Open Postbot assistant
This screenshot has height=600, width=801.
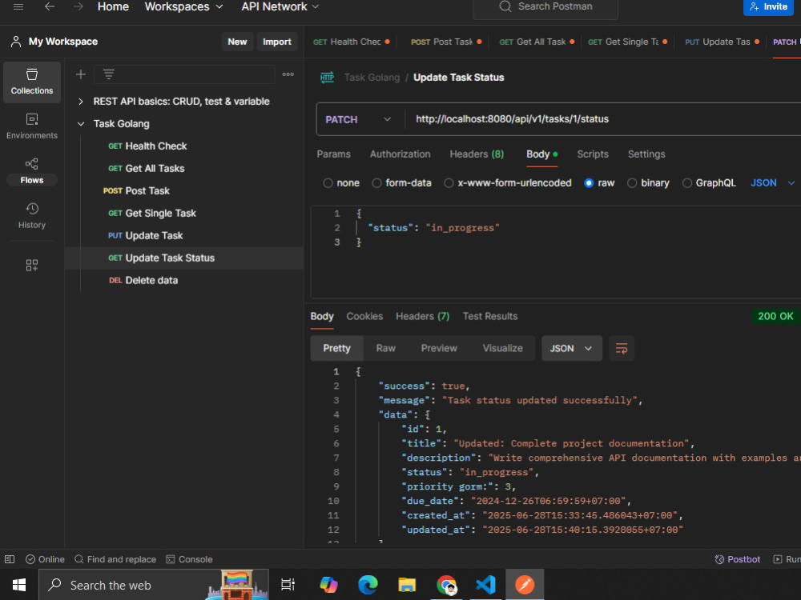[x=737, y=559]
